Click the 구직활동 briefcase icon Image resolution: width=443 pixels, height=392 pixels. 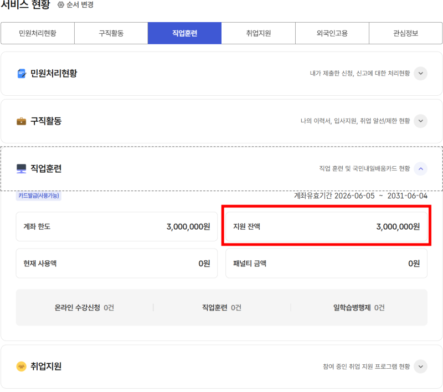[x=22, y=121]
